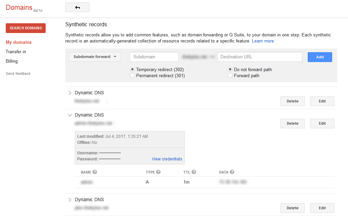Open the Subdomain forward dropdown

[95, 57]
